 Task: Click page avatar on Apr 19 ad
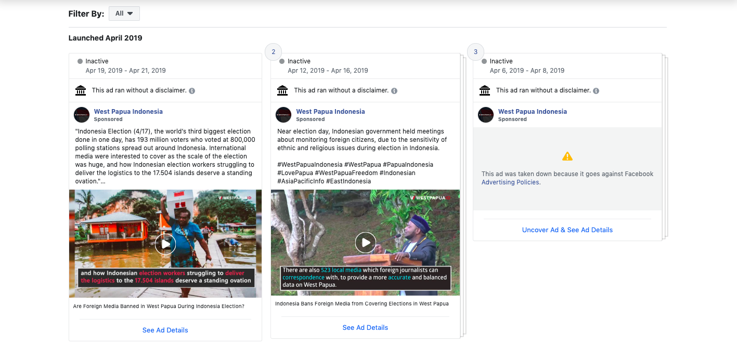(82, 115)
